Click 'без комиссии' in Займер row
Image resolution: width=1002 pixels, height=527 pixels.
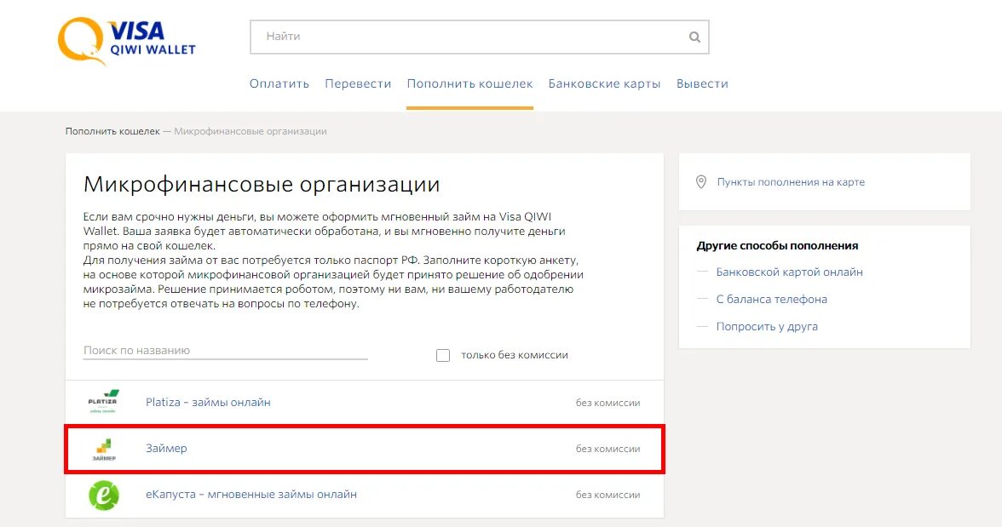pyautogui.click(x=608, y=449)
